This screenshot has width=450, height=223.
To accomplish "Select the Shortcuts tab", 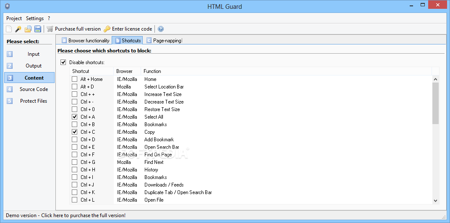I will tap(128, 40).
